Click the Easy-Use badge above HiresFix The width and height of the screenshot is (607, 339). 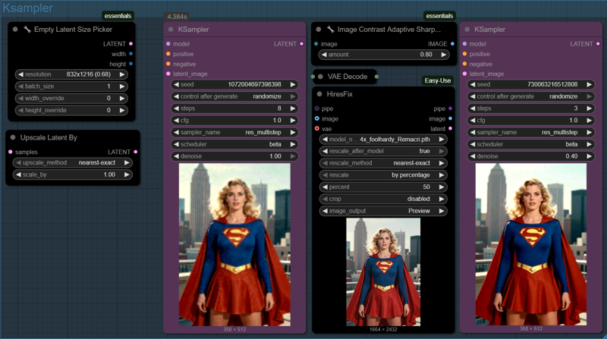437,80
